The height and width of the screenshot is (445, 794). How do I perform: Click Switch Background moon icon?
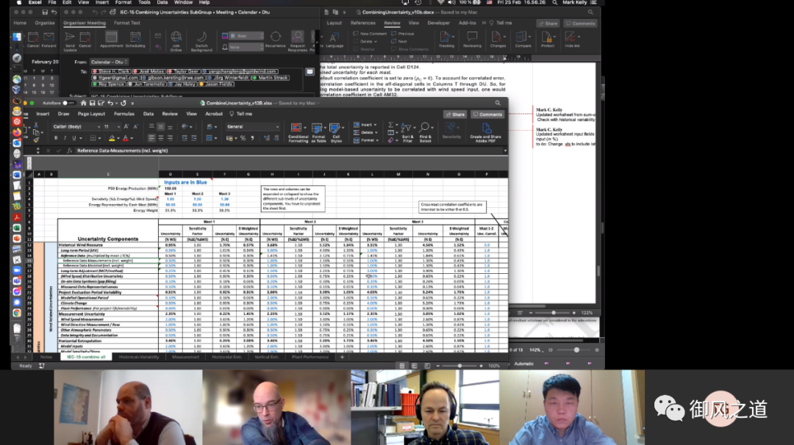click(201, 41)
